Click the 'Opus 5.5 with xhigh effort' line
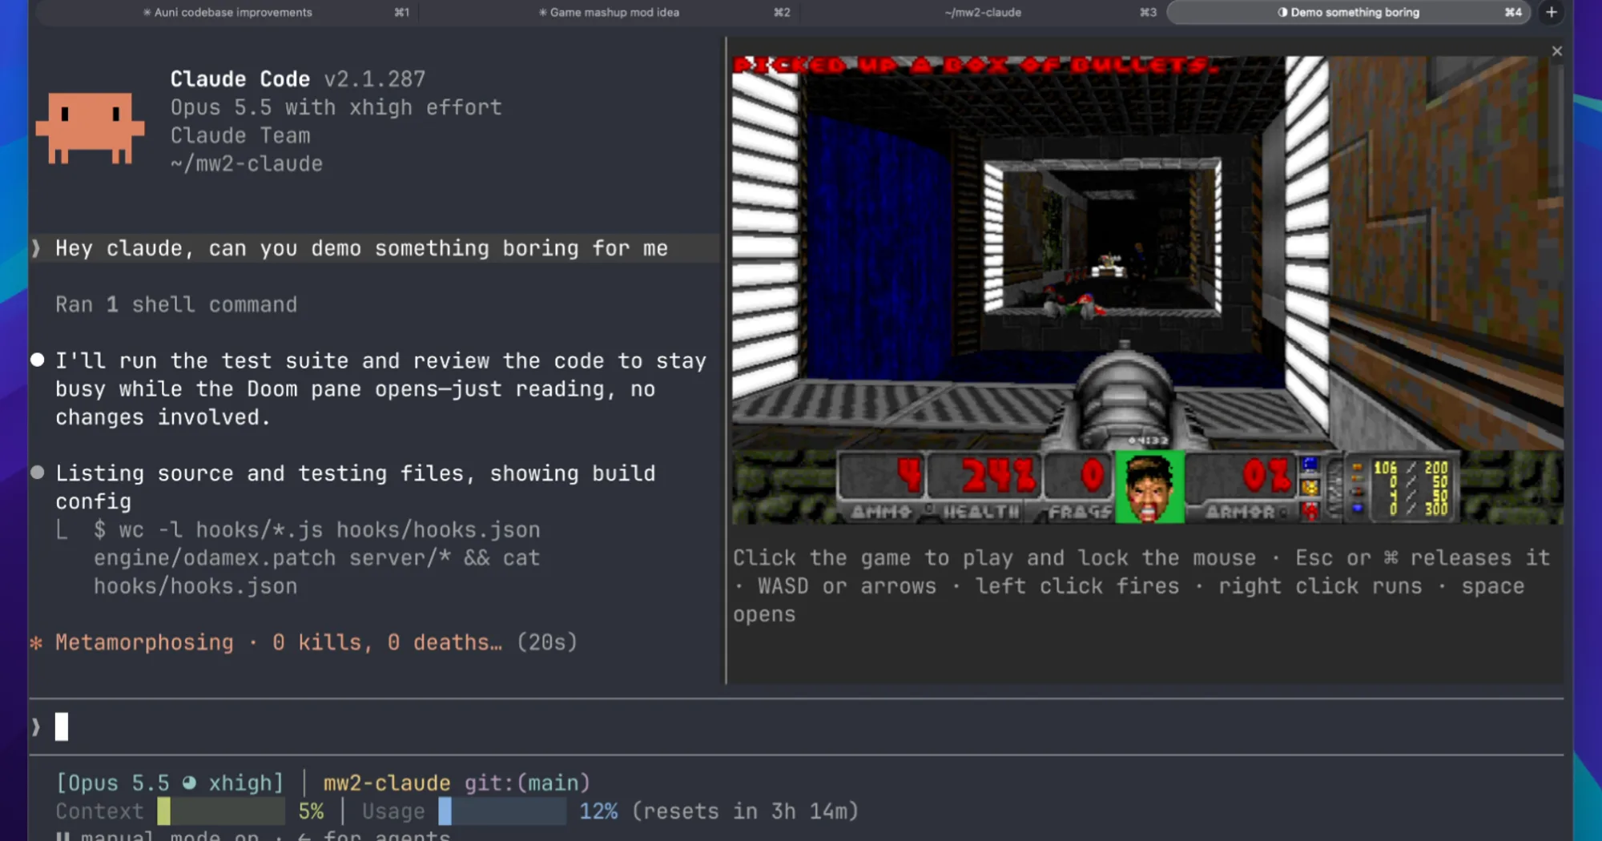Image resolution: width=1602 pixels, height=841 pixels. 336,107
